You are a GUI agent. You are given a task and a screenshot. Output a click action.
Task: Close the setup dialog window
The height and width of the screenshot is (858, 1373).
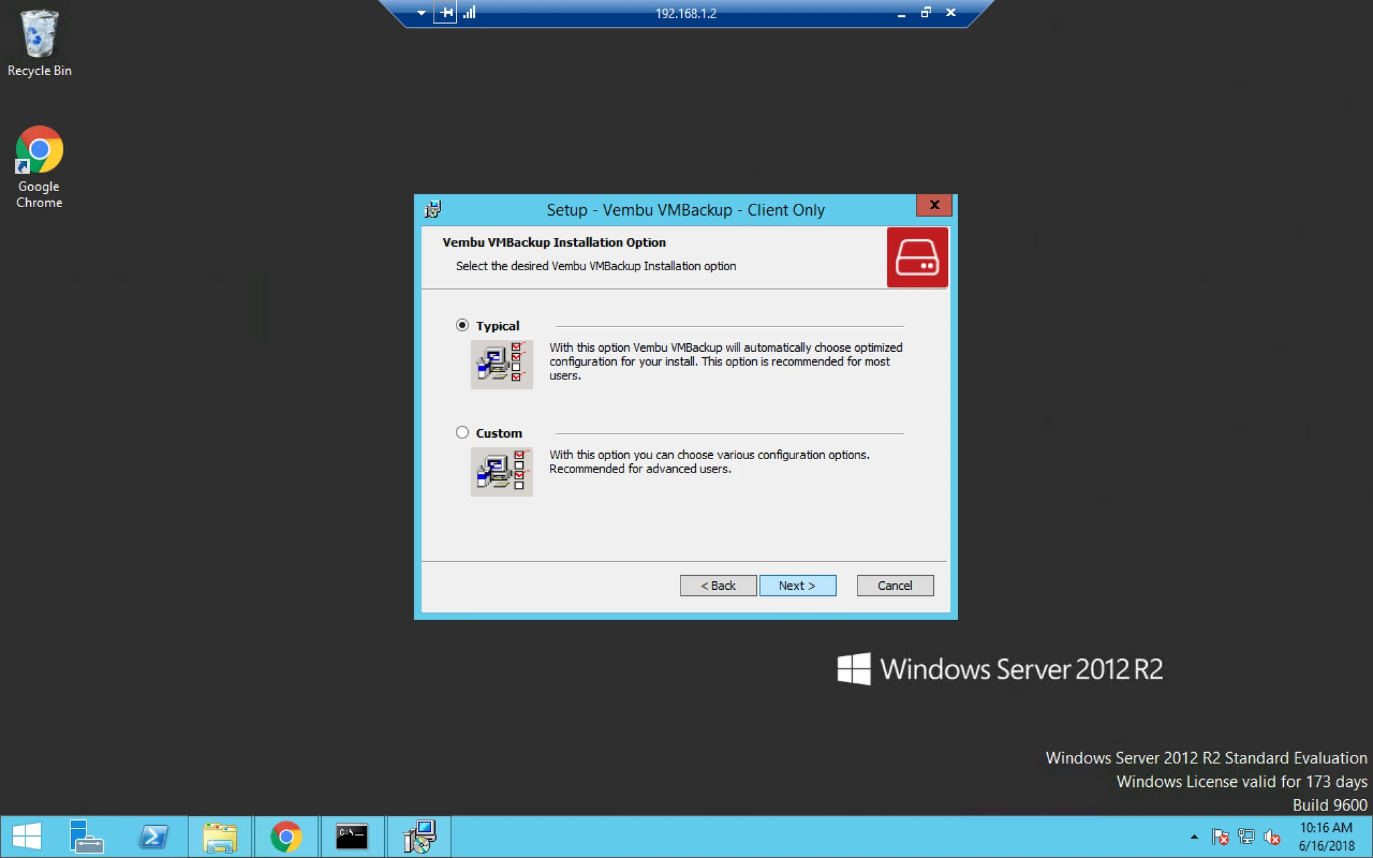pos(934,205)
